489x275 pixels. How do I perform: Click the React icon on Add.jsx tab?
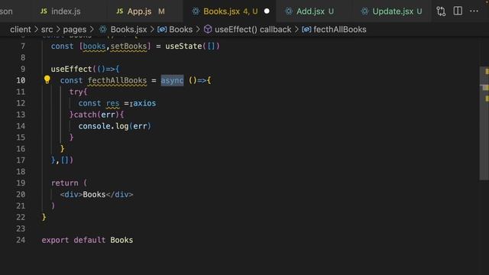(x=289, y=11)
